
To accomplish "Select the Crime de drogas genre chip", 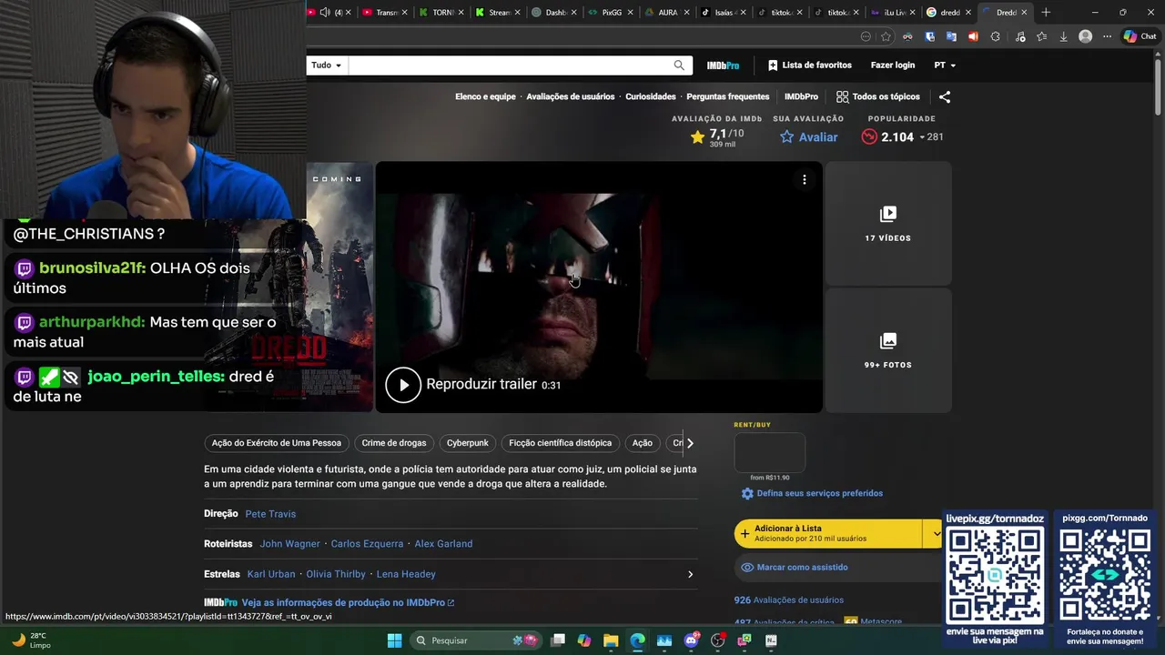I will (x=394, y=443).
